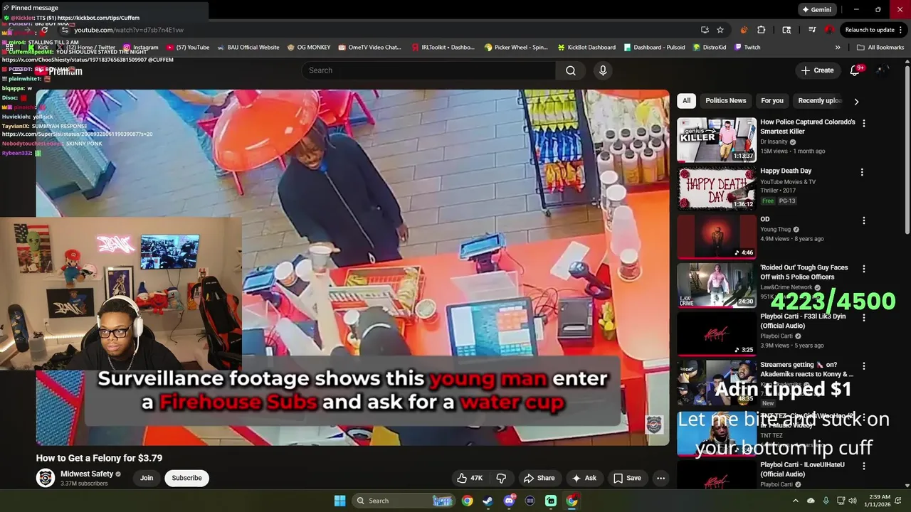Select the For you filter chip
Viewport: 911px width, 512px height.
click(x=772, y=101)
